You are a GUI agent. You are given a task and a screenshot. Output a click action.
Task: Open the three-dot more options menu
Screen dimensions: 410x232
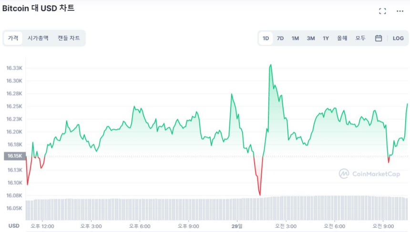tap(400, 11)
